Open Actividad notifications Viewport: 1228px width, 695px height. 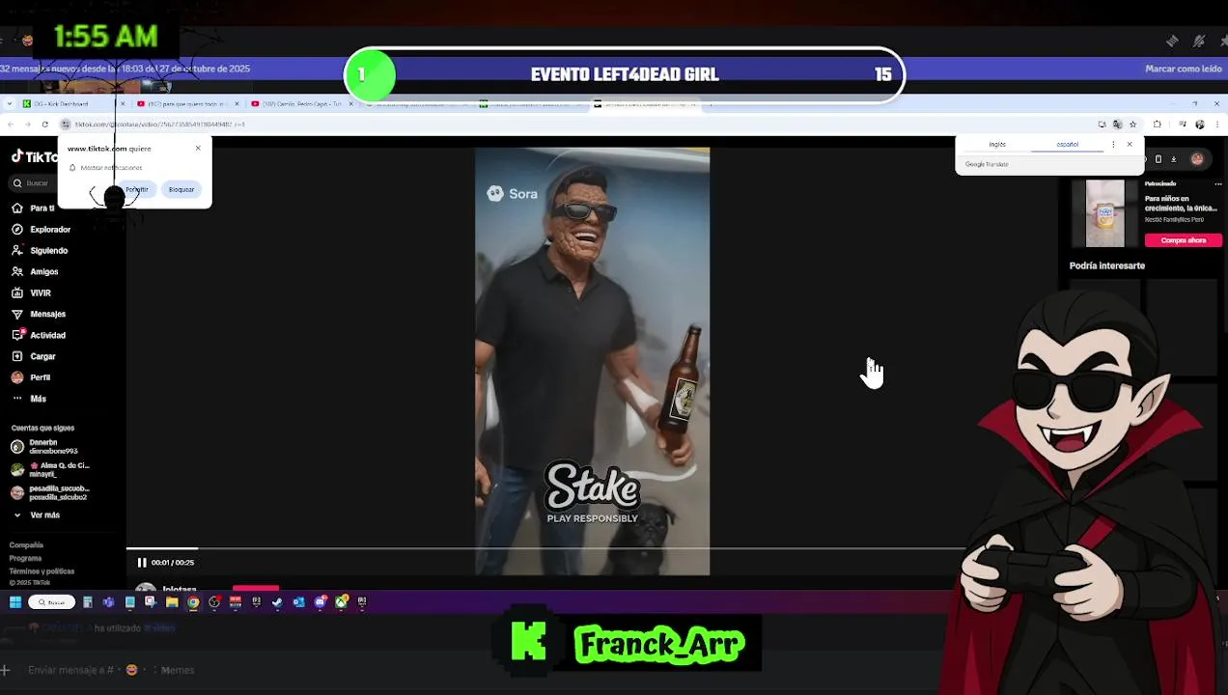[x=39, y=336]
